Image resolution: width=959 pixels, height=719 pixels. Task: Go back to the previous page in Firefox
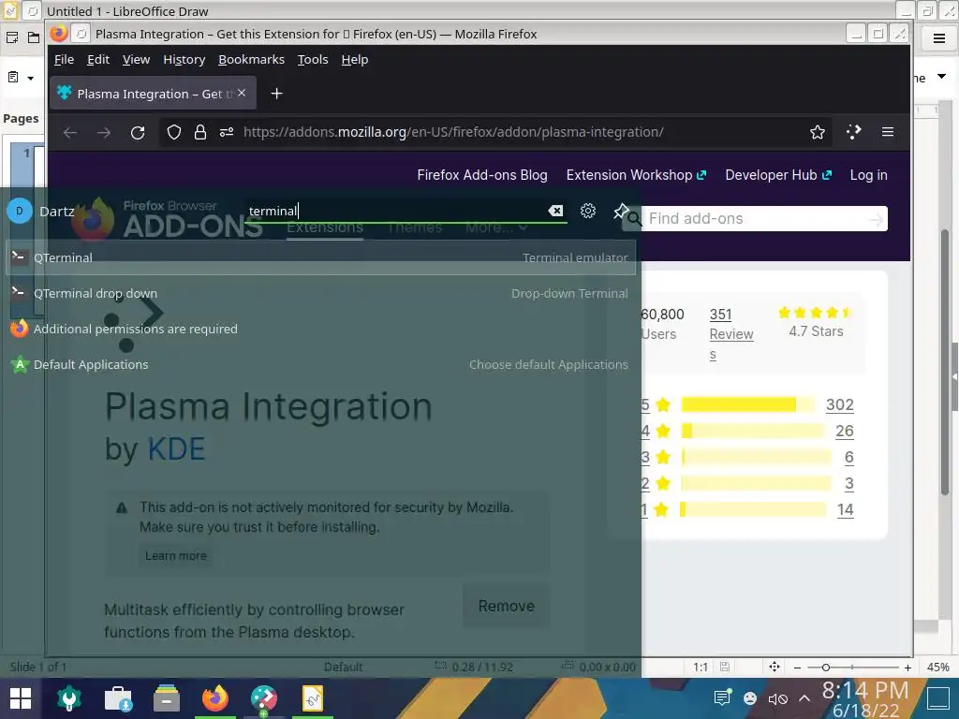click(69, 132)
